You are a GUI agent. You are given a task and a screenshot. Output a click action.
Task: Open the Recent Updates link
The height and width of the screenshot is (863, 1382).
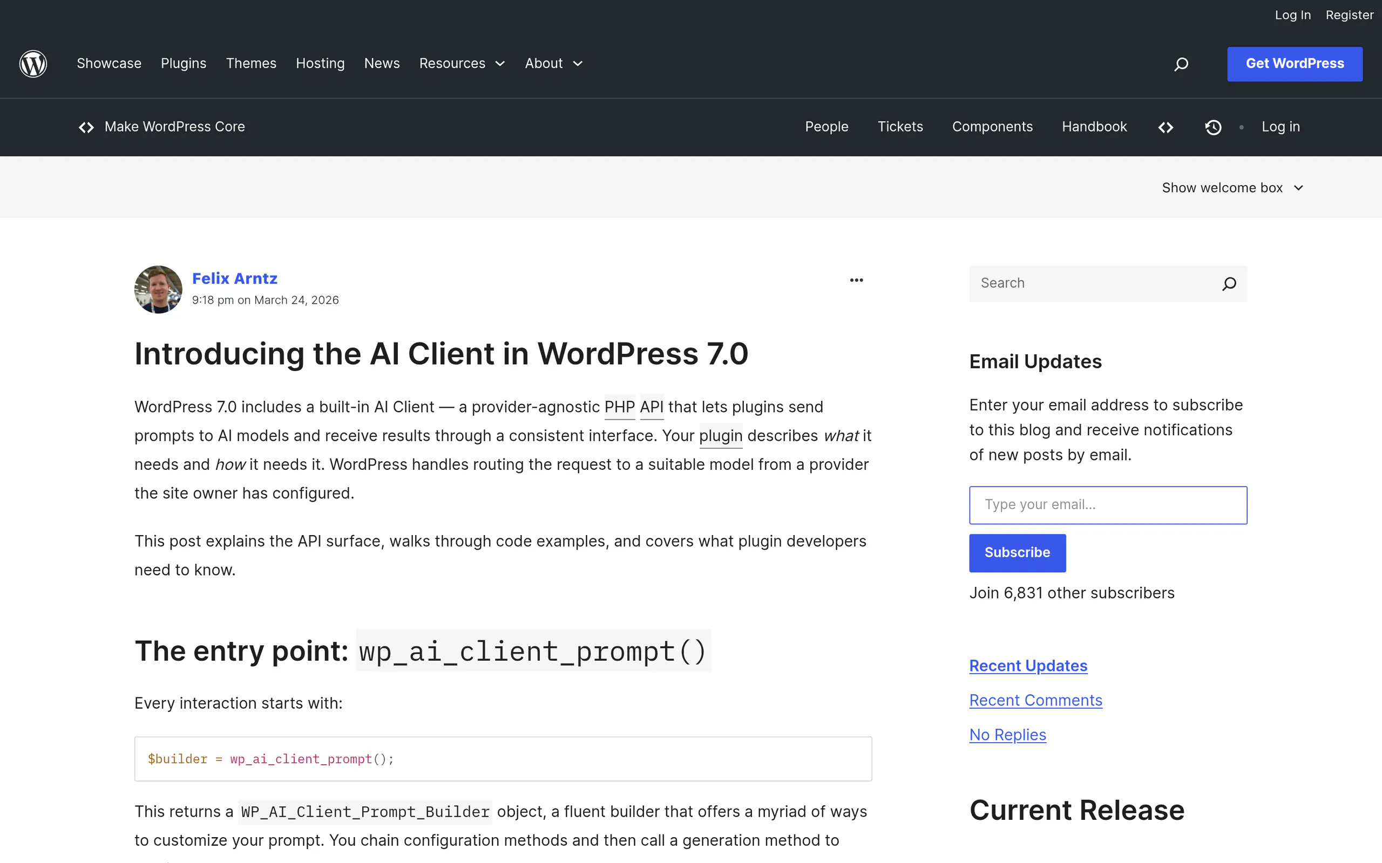[x=1028, y=666]
